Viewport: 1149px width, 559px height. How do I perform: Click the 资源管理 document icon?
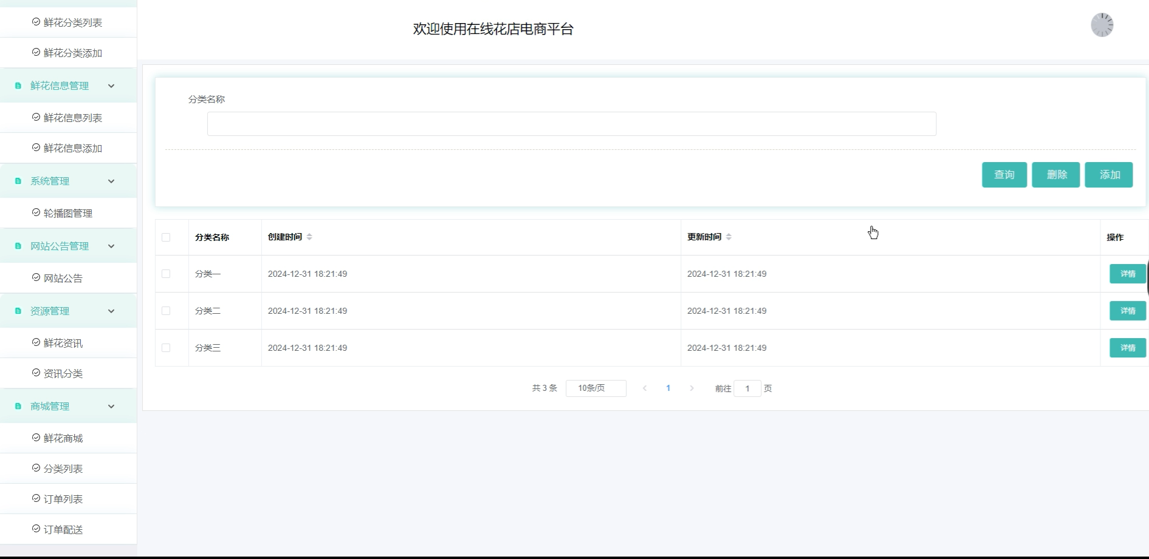18,311
